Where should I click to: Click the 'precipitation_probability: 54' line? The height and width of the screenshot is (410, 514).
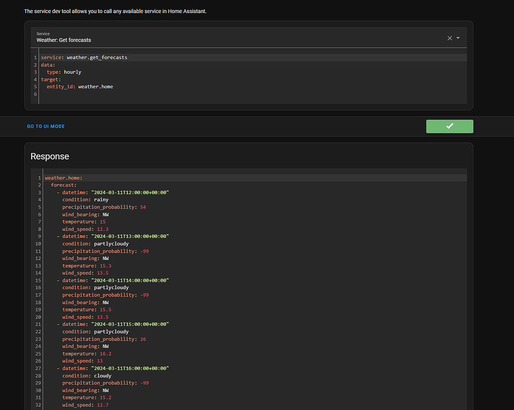104,207
